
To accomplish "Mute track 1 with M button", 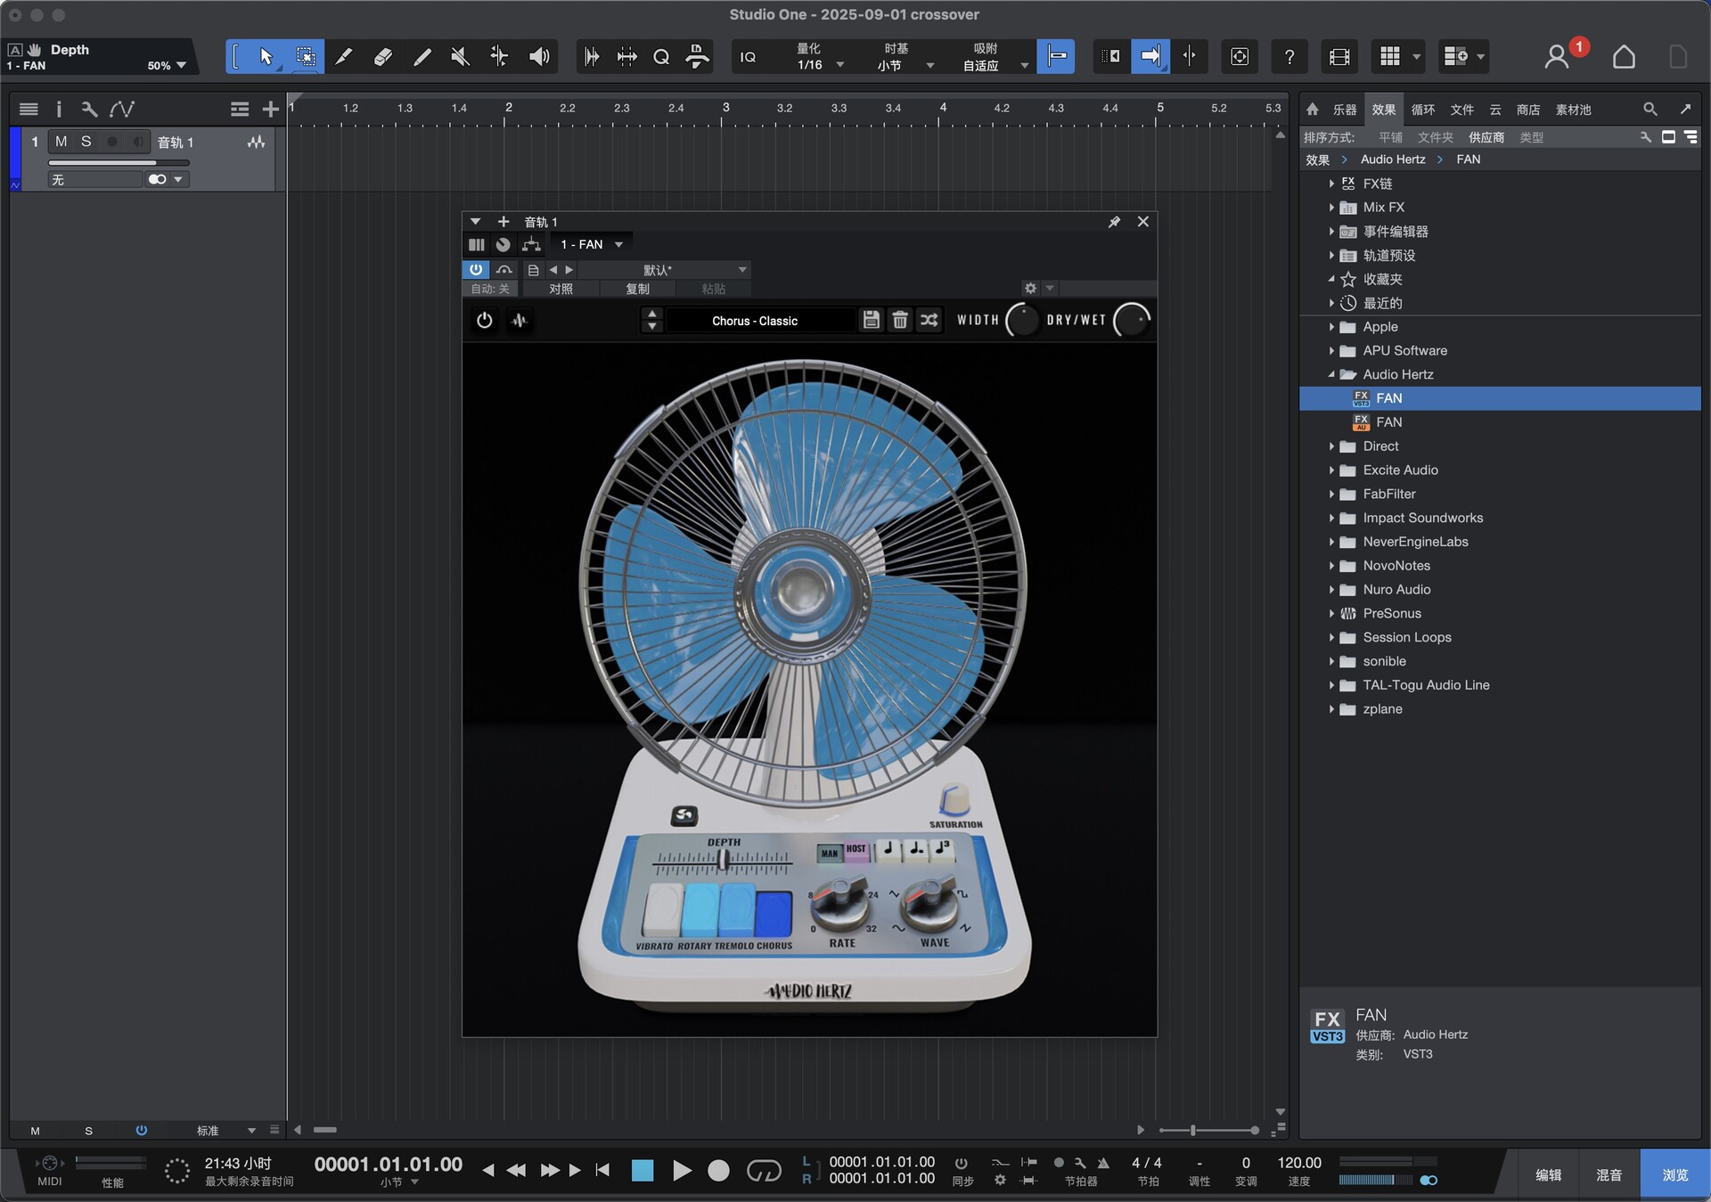I will tap(61, 142).
